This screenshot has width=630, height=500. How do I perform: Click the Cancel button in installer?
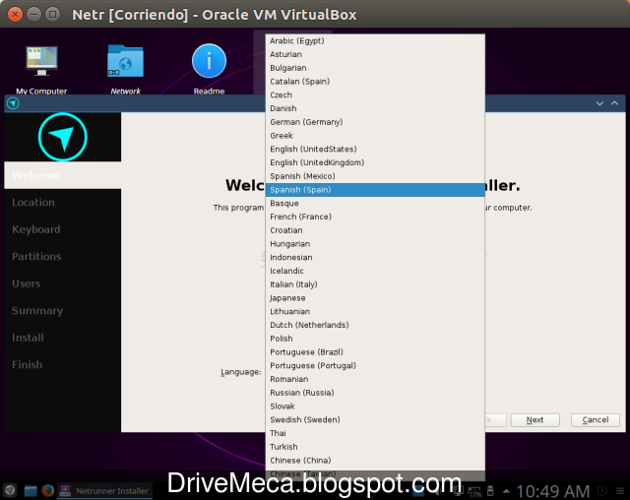coord(595,419)
